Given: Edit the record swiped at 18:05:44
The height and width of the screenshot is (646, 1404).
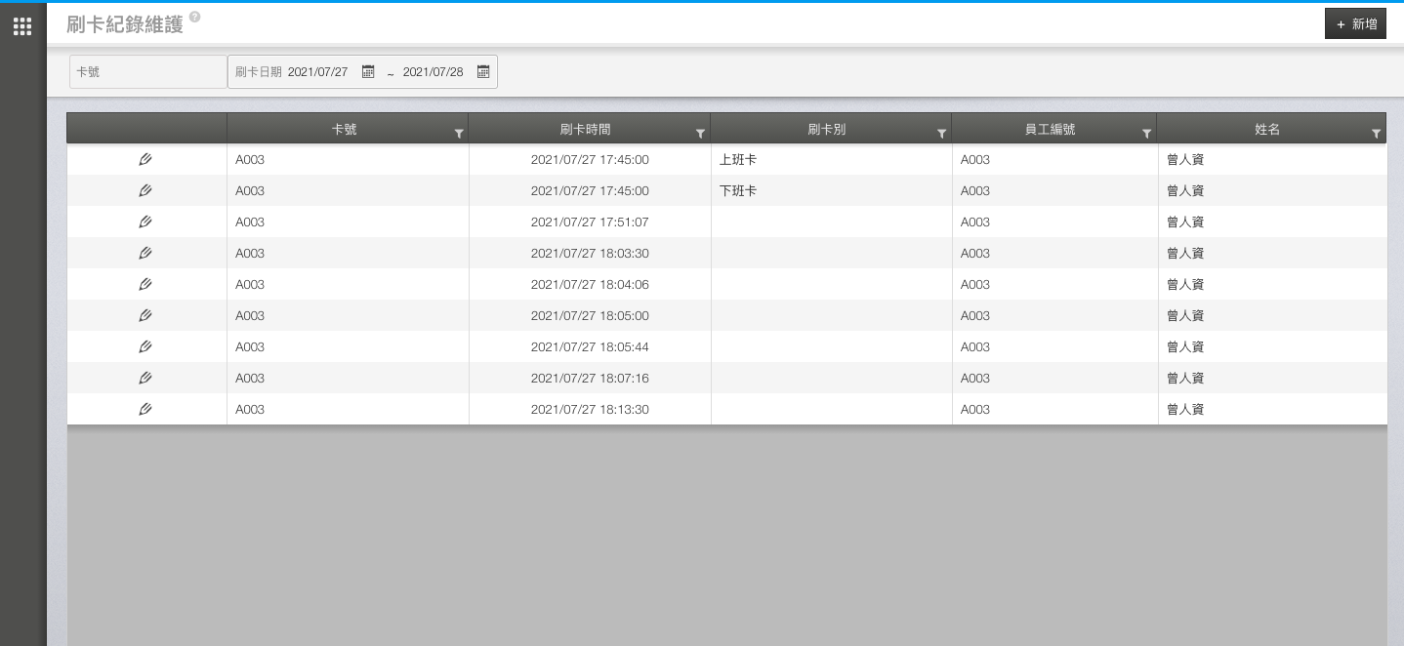Looking at the screenshot, I should point(145,346).
